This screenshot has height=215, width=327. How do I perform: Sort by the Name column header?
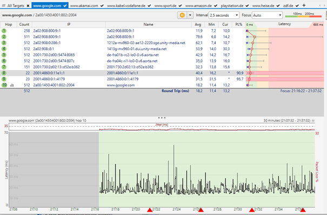149,25
